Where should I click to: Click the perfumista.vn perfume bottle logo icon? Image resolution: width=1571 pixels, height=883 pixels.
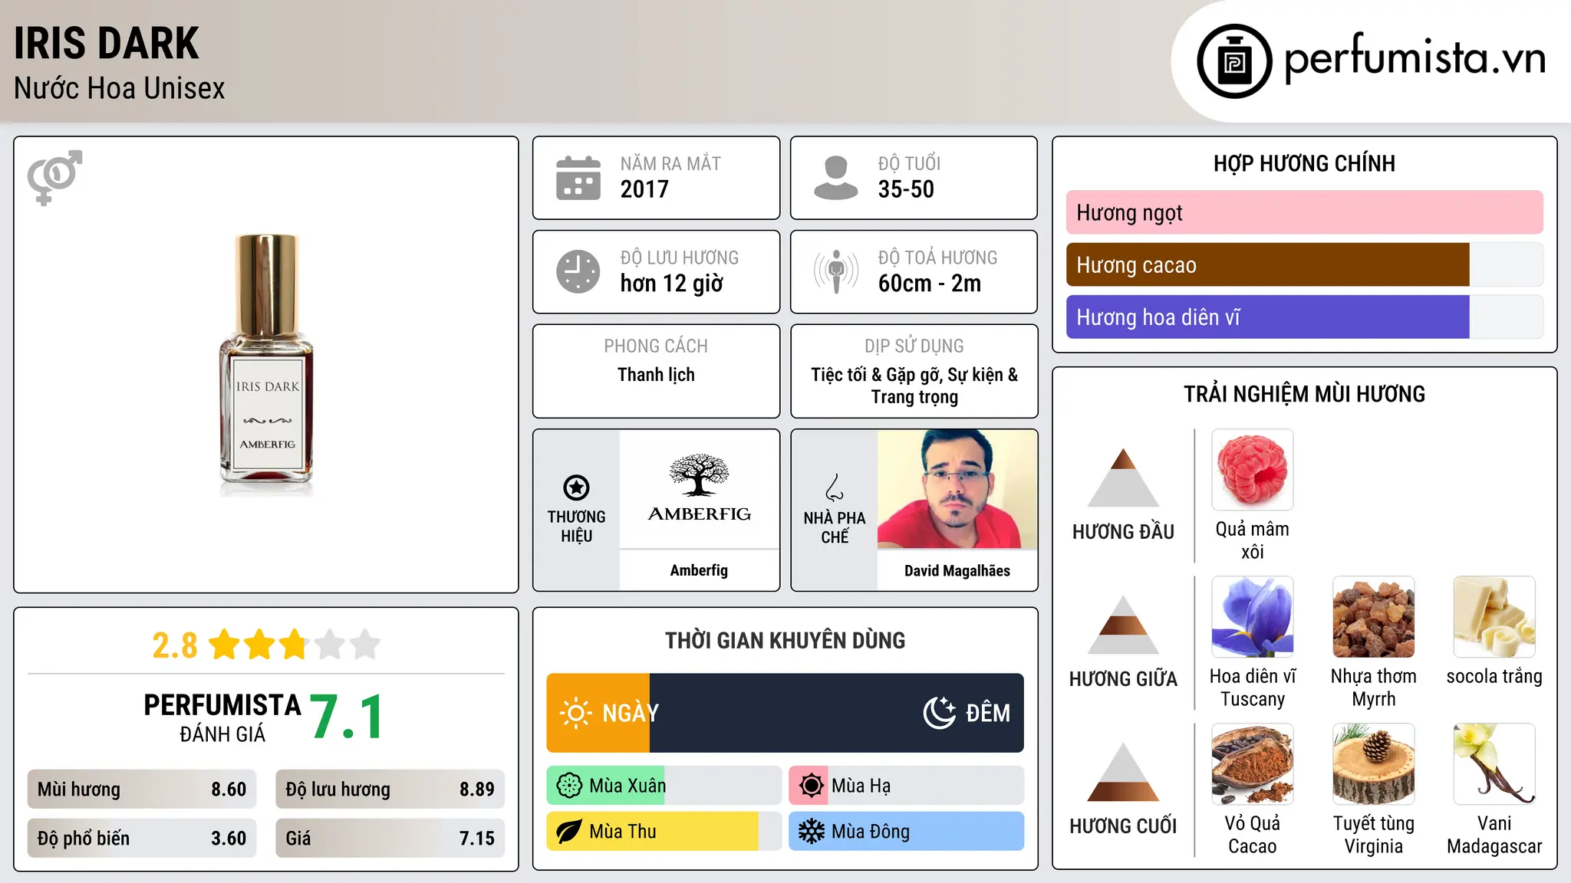1234,61
